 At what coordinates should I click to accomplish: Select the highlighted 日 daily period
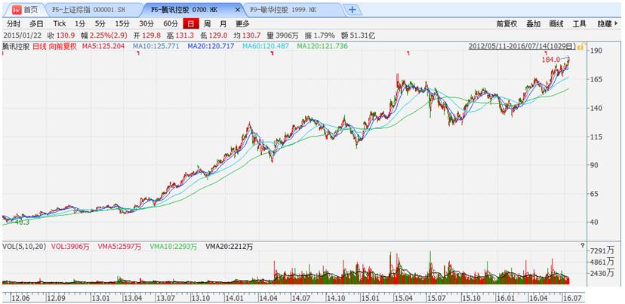tap(191, 23)
